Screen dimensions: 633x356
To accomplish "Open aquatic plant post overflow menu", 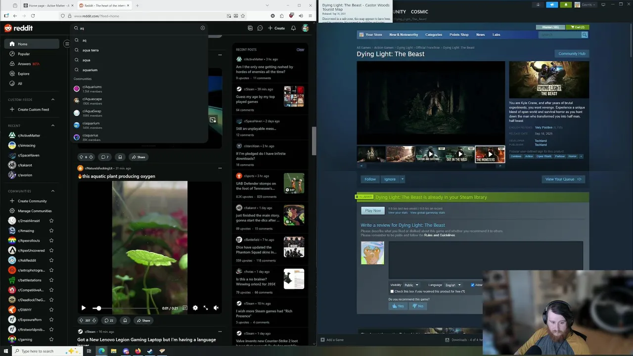I will point(220,168).
